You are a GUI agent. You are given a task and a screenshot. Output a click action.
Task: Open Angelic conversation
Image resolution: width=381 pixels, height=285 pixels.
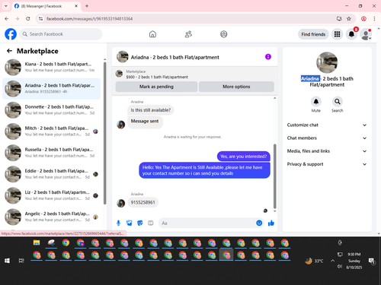[x=51, y=217]
